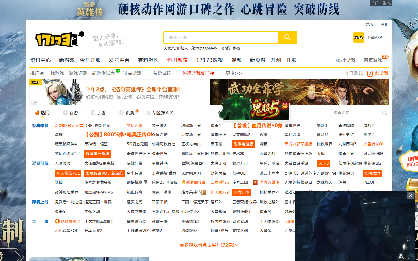
Task: Click the floating video player thumbnail
Action: 355,226
